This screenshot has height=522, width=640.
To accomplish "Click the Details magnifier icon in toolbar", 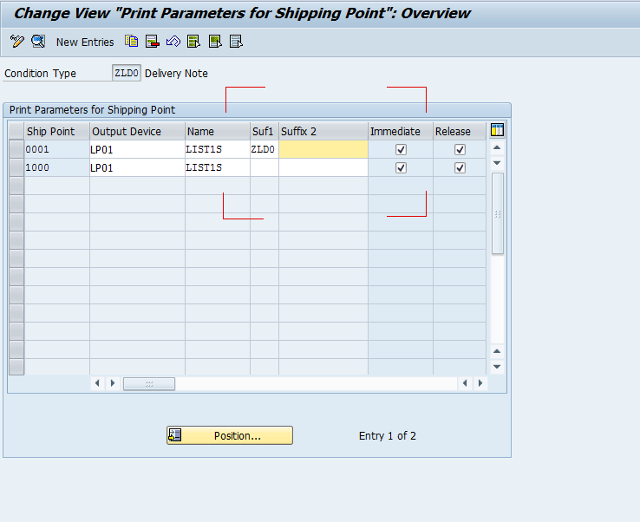I will (x=38, y=42).
